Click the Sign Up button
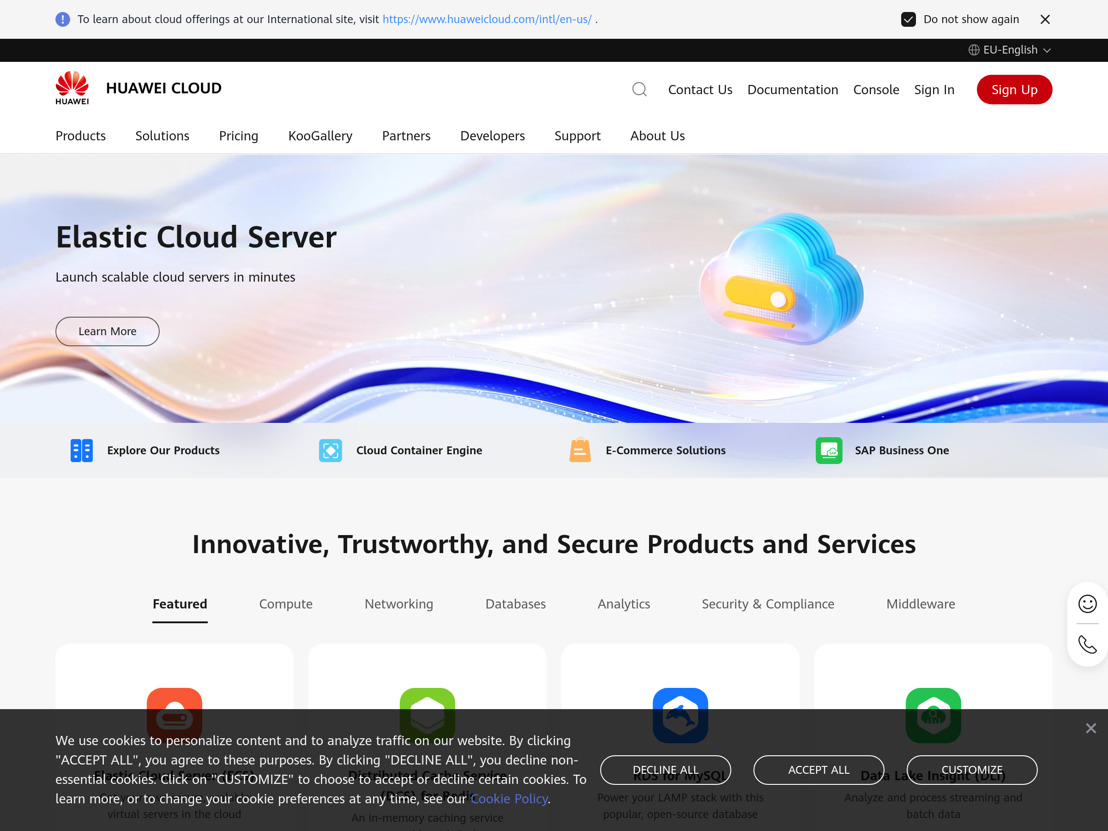Screen dimensions: 1108x831 coord(1014,90)
